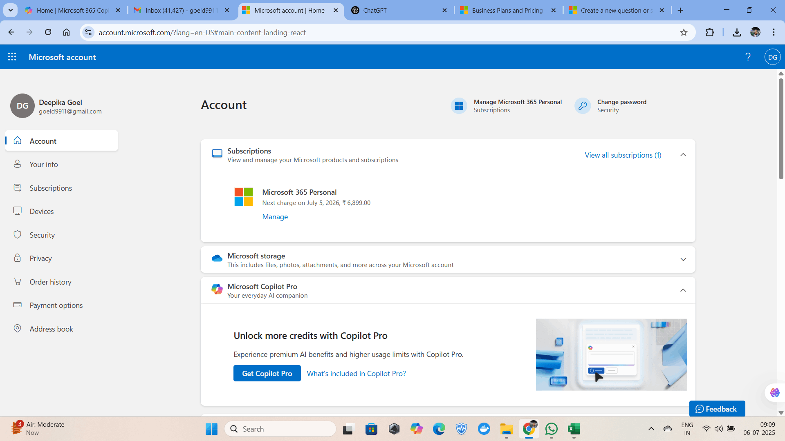Image resolution: width=785 pixels, height=441 pixels.
Task: Switch to Home Microsoft 365 Copilot tab
Action: (x=72, y=10)
